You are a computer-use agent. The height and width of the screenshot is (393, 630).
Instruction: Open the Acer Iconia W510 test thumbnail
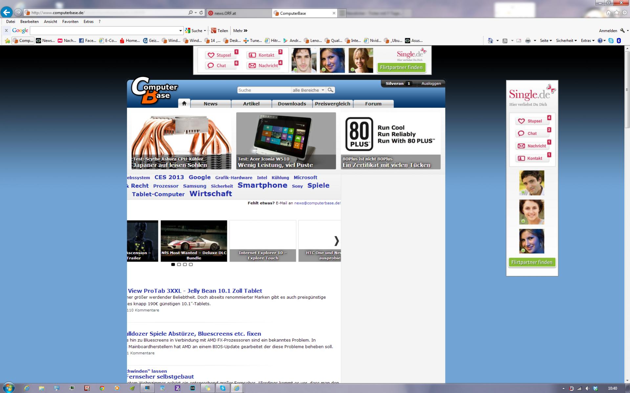click(286, 141)
